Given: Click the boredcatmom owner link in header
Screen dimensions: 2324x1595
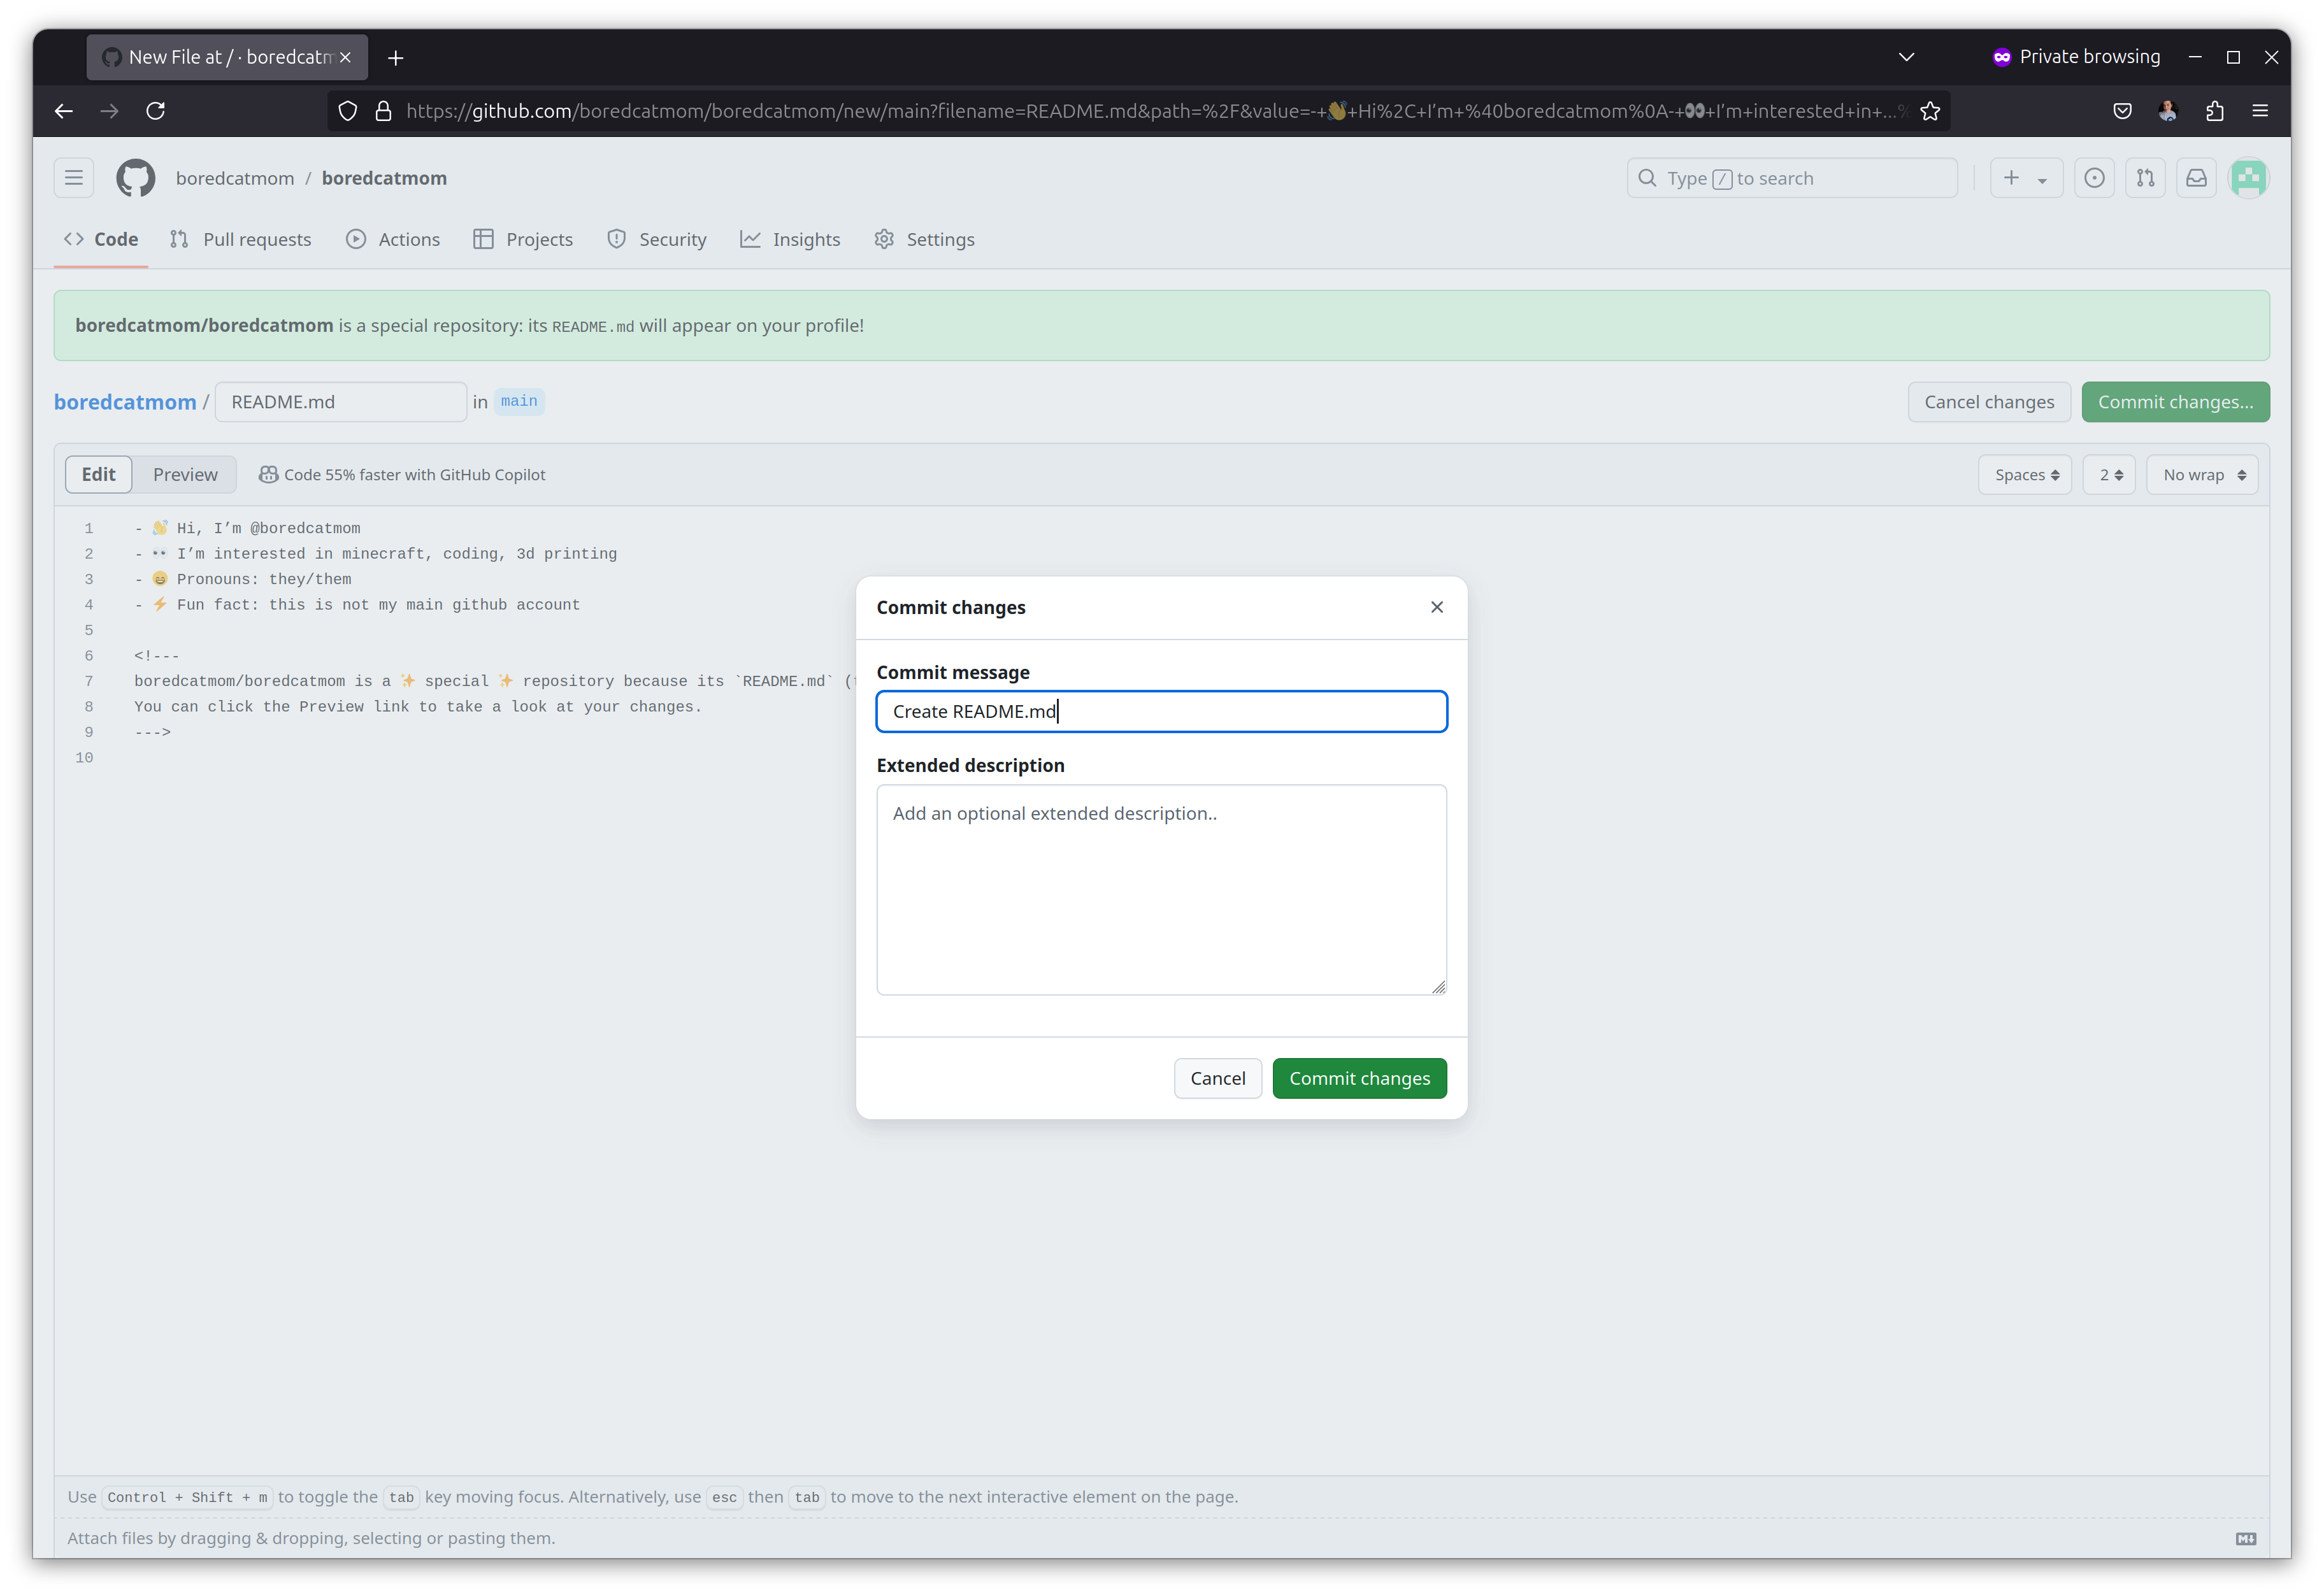Looking at the screenshot, I should tap(235, 178).
